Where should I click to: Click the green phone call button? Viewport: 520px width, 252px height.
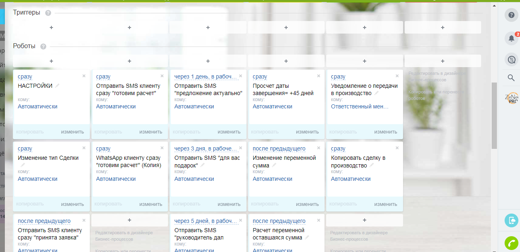(512, 243)
